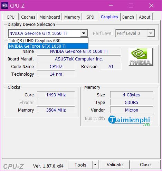Open the Perf Level 0 dropdown
Image resolution: width=162 pixels, height=171 pixels.
pyautogui.click(x=135, y=34)
